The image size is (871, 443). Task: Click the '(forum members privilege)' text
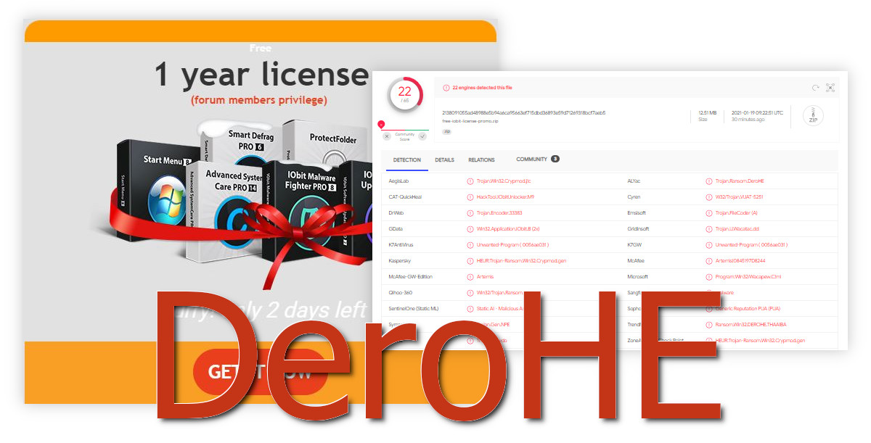[x=259, y=100]
